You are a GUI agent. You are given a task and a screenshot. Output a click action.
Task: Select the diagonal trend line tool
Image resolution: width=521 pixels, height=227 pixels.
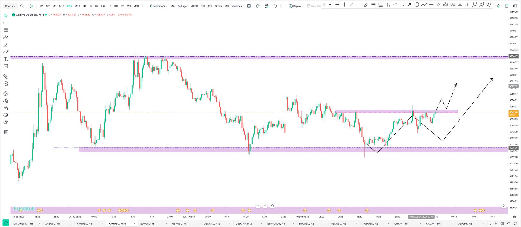pos(352,5)
